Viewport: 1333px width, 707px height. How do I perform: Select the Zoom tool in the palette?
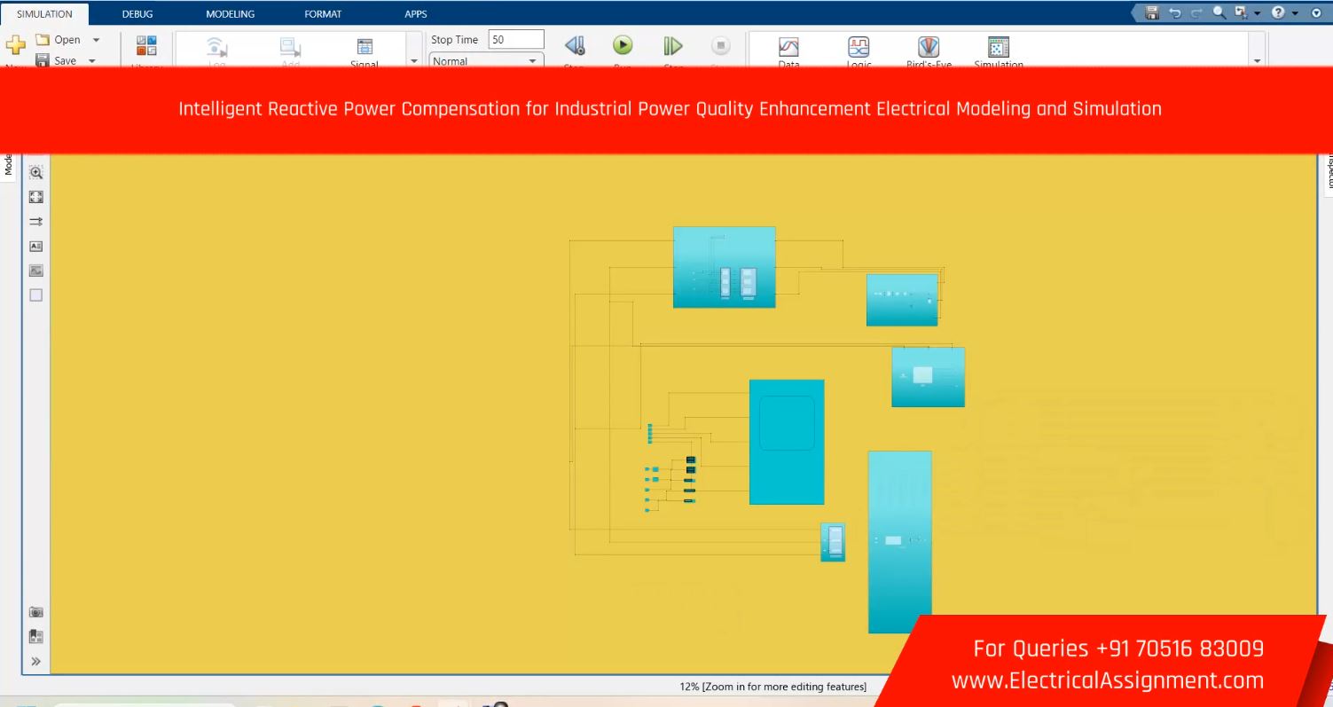36,173
